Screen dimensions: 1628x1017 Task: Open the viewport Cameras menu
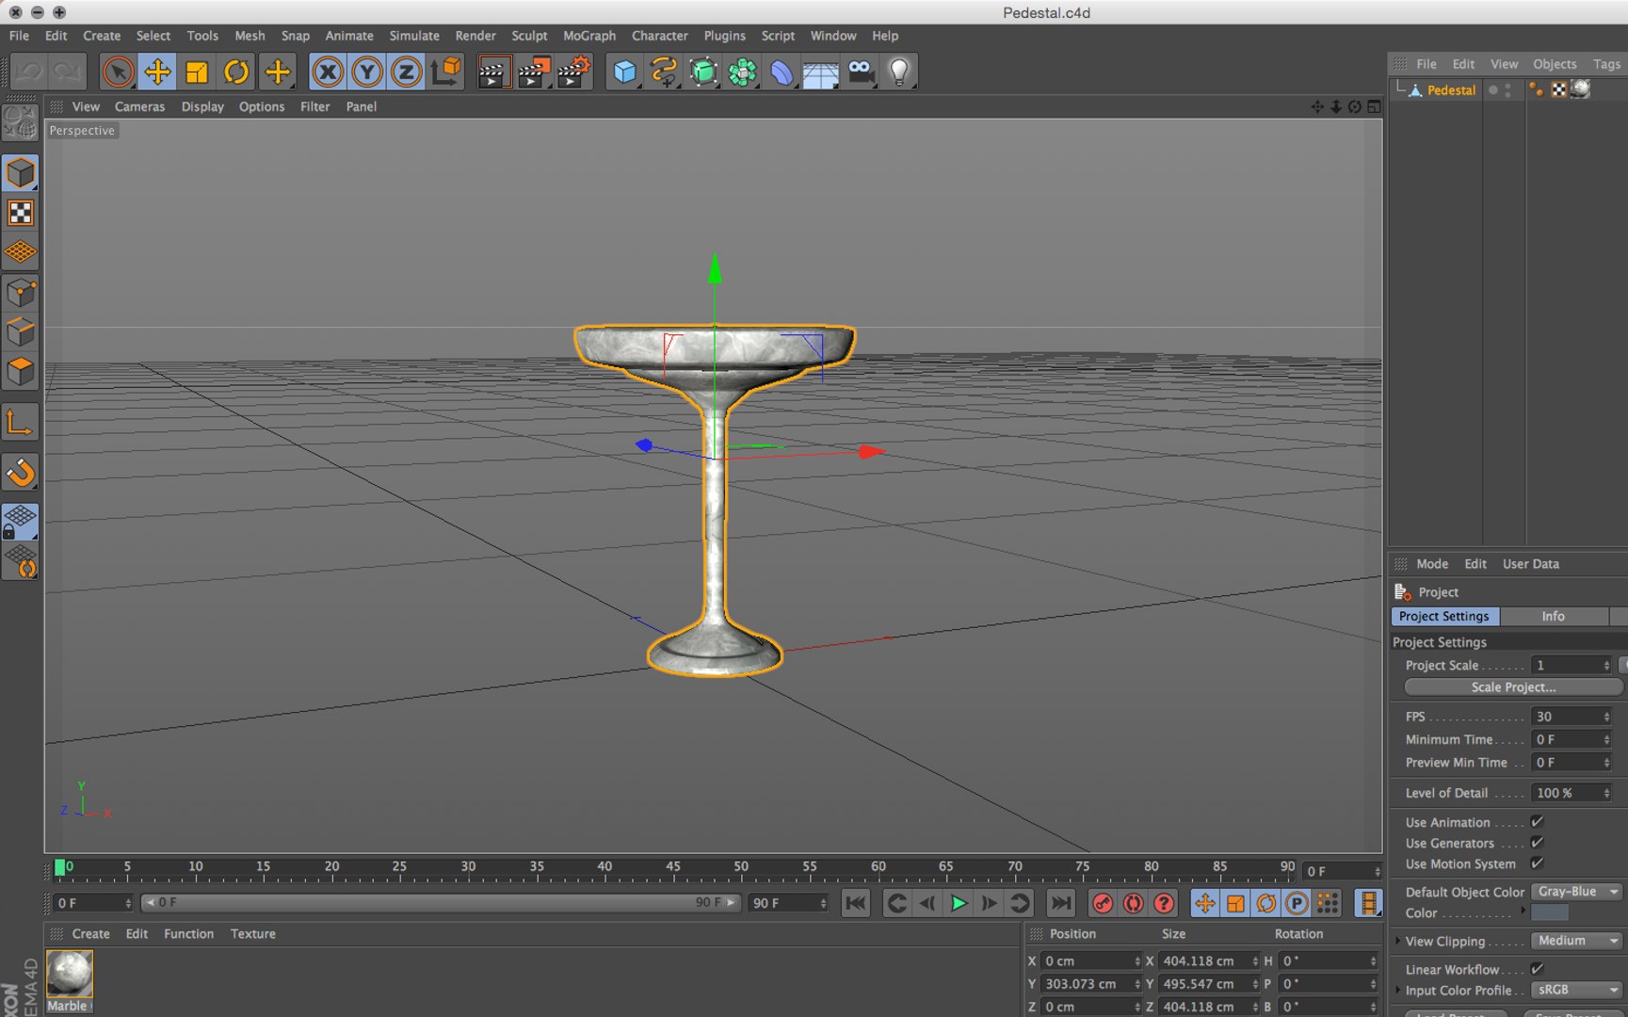139,106
